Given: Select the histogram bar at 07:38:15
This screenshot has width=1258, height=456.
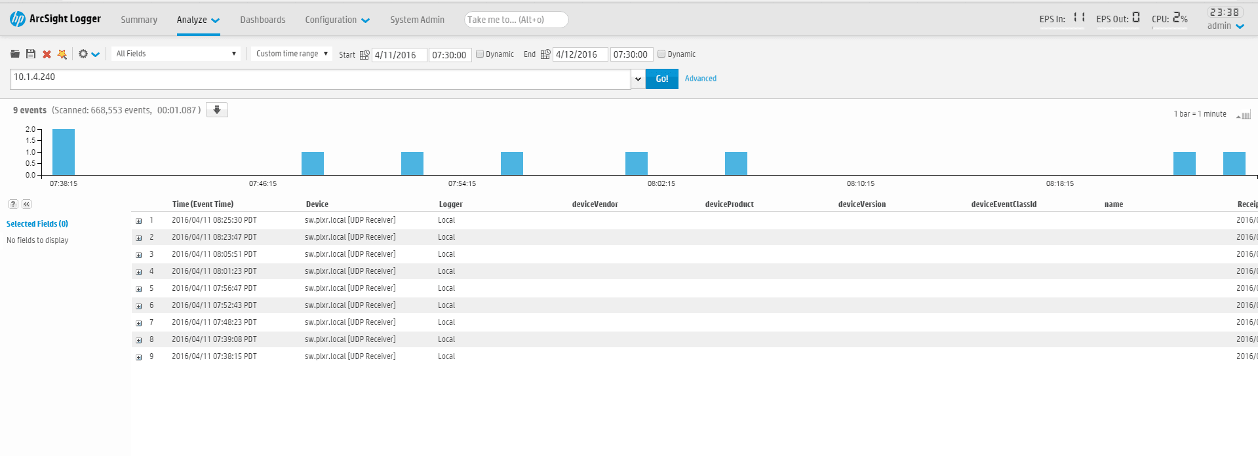Looking at the screenshot, I should 64,152.
